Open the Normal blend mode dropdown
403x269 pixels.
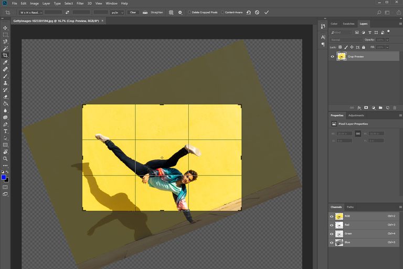346,40
